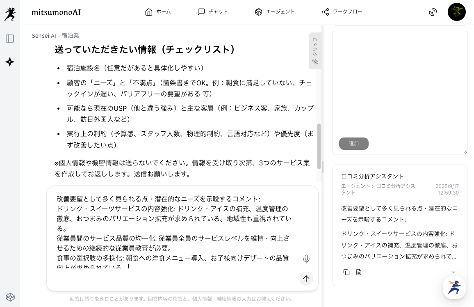Click the floating ninja assistant button
474x307 pixels.
454,287
